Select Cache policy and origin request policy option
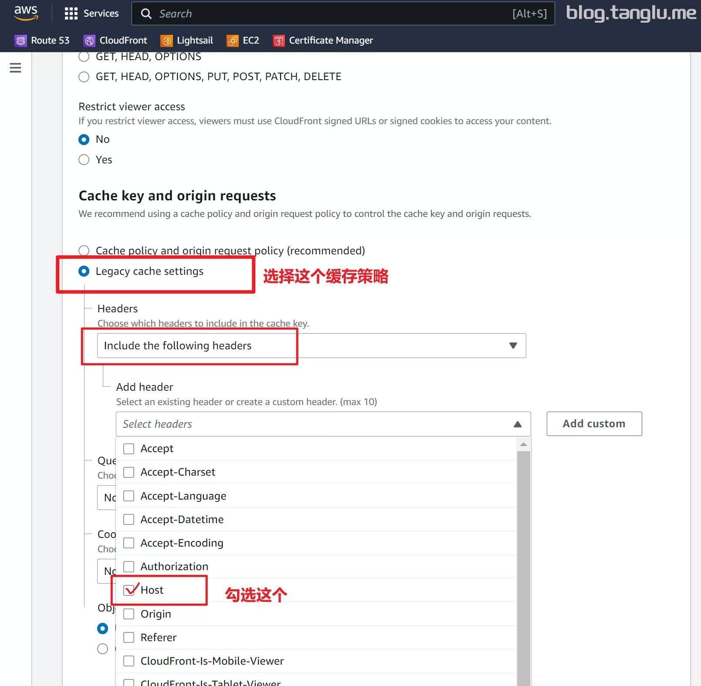Image resolution: width=701 pixels, height=686 pixels. [x=84, y=250]
